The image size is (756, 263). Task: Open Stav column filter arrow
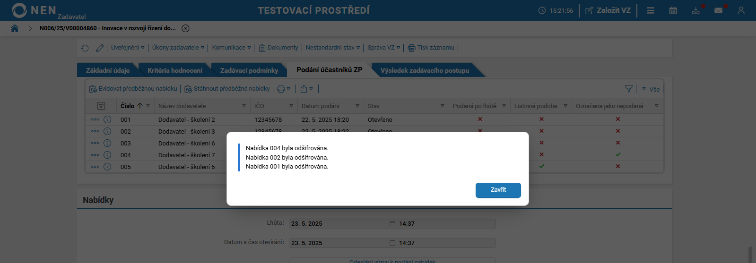coord(443,106)
